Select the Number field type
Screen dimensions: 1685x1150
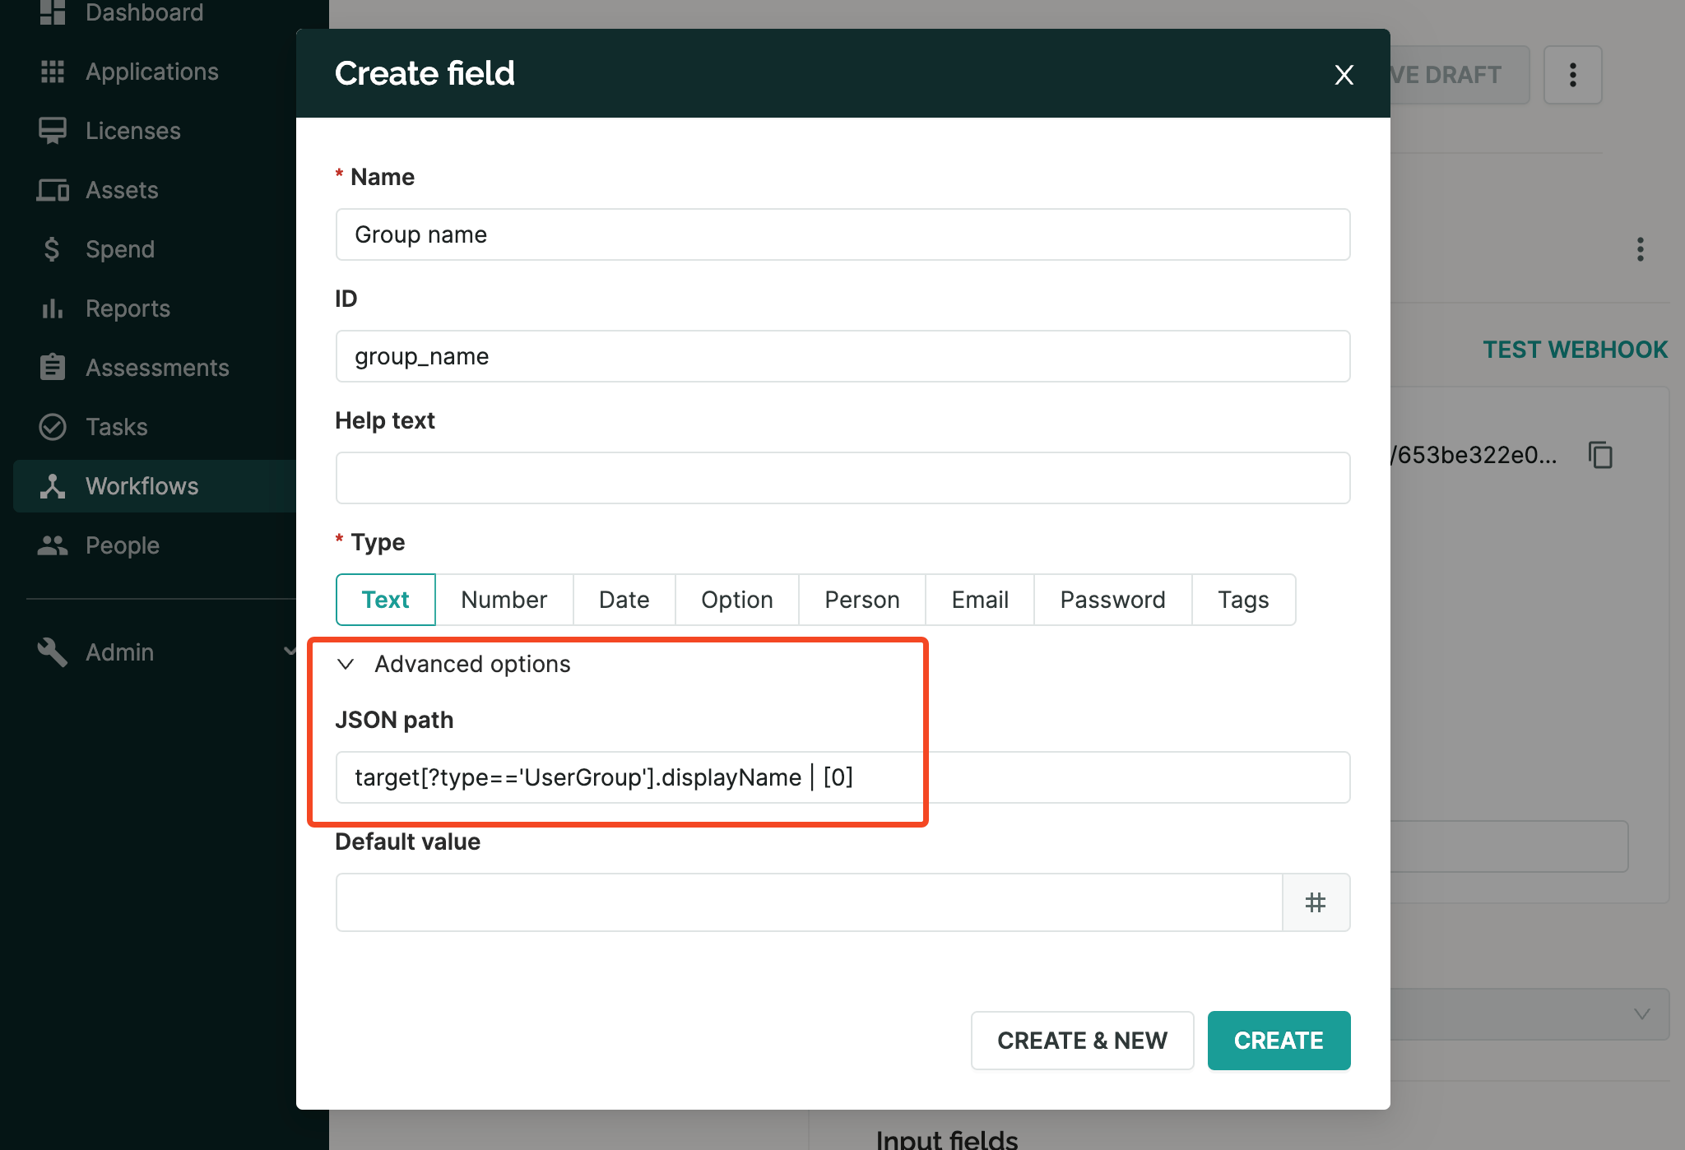[x=504, y=600]
